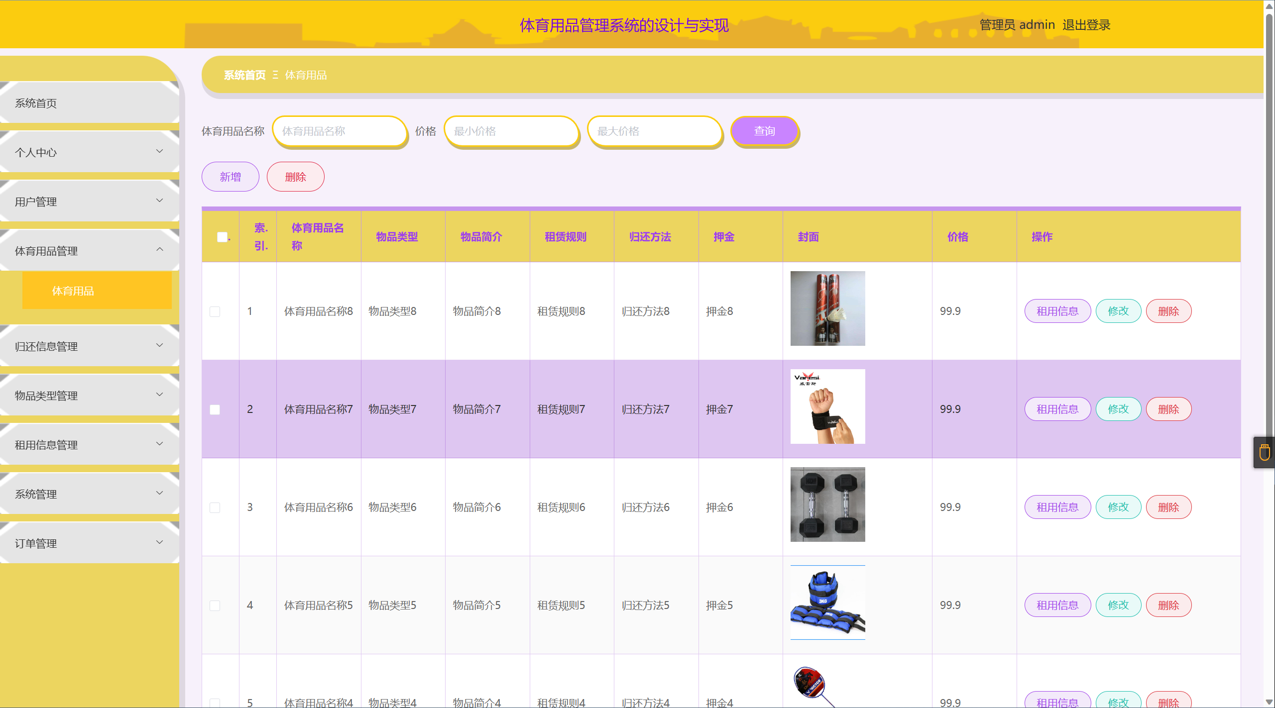This screenshot has height=708, width=1275.
Task: Collapse the 体育用品管理 sidebar menu
Action: (90, 251)
